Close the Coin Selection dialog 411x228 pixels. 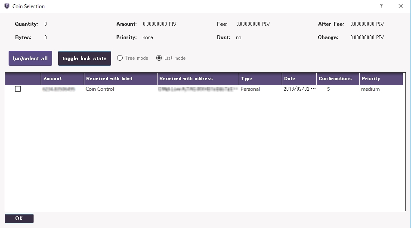tap(401, 6)
